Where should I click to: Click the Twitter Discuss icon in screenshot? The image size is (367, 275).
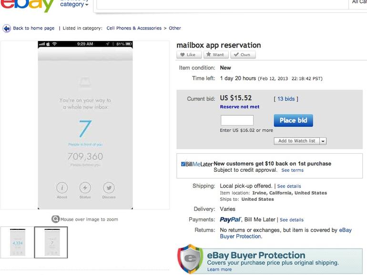[109, 187]
